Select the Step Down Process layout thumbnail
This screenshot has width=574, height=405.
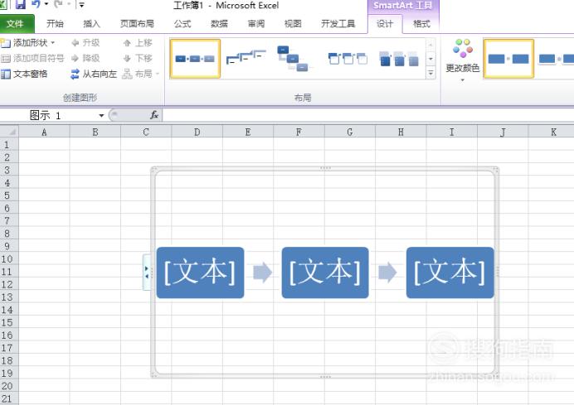point(294,59)
